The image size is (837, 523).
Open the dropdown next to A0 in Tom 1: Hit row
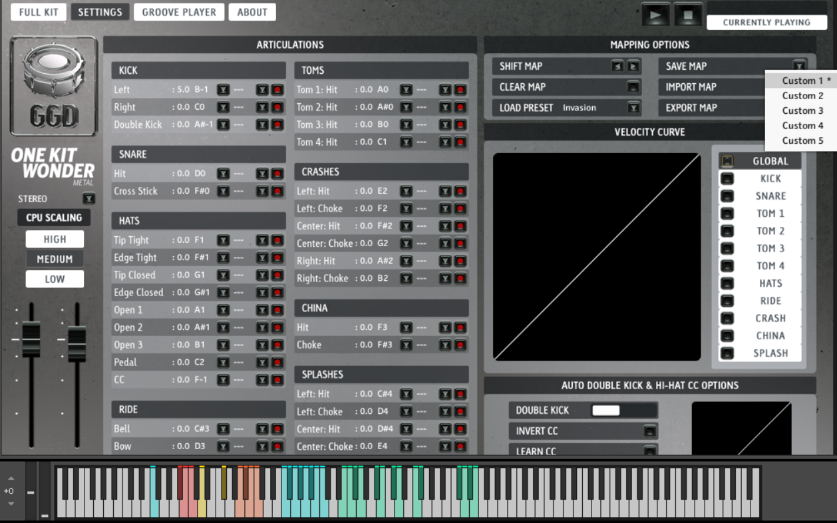(x=406, y=89)
